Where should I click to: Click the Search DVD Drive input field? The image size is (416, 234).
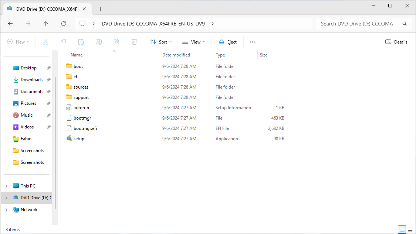pyautogui.click(x=358, y=24)
